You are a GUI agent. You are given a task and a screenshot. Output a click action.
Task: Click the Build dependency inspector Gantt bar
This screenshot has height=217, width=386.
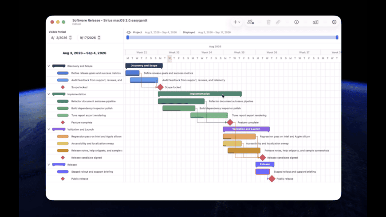179,108
